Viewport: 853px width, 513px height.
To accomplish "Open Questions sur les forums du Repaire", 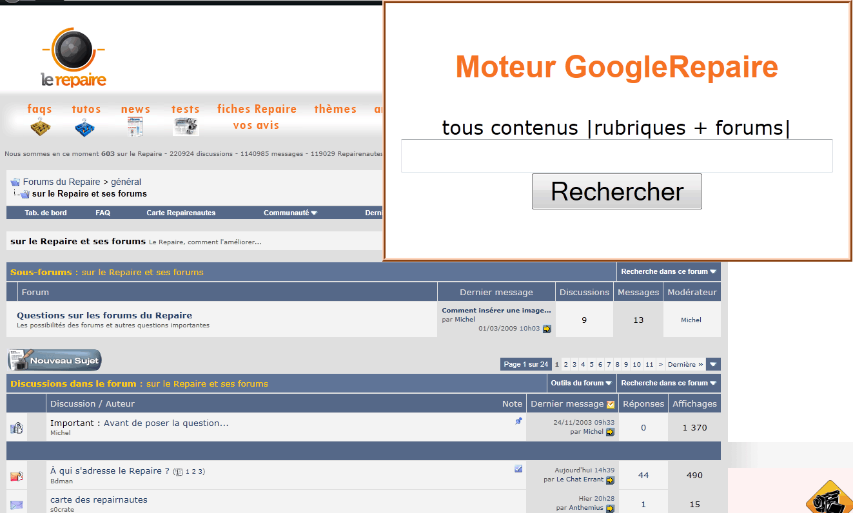I will point(104,315).
